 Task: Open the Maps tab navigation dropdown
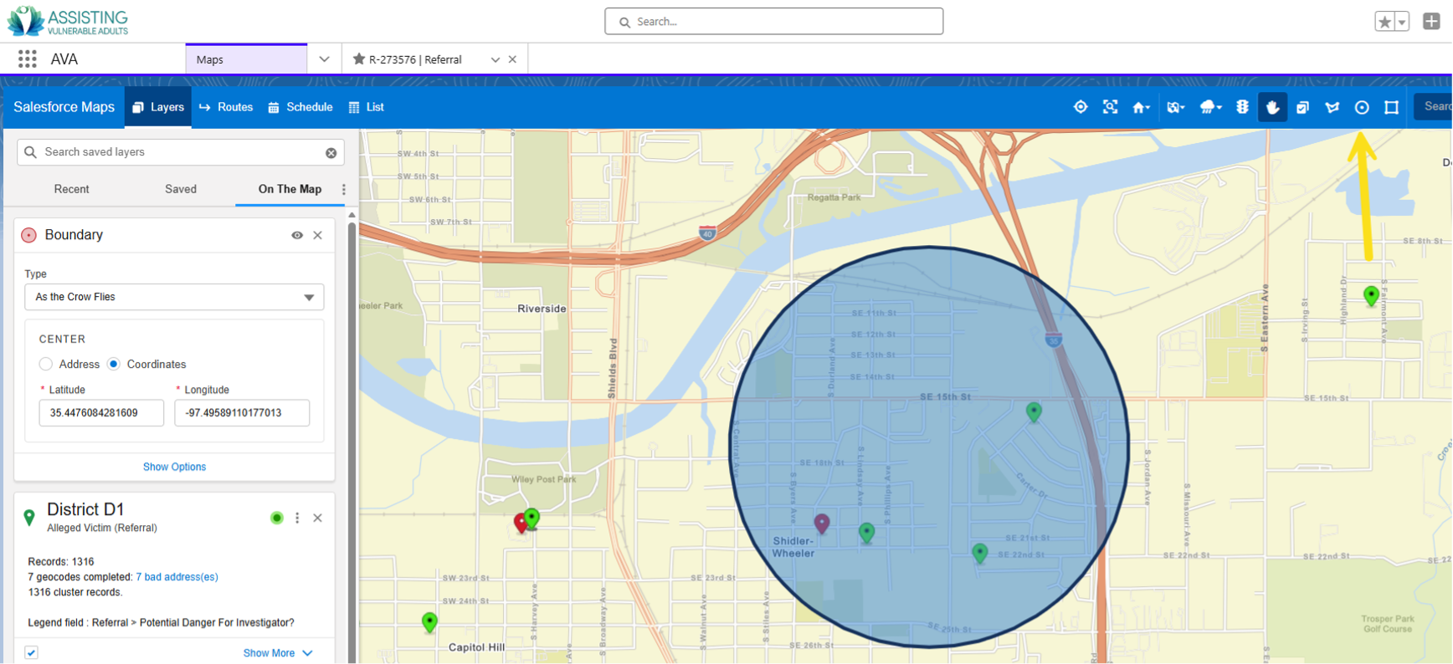point(325,59)
